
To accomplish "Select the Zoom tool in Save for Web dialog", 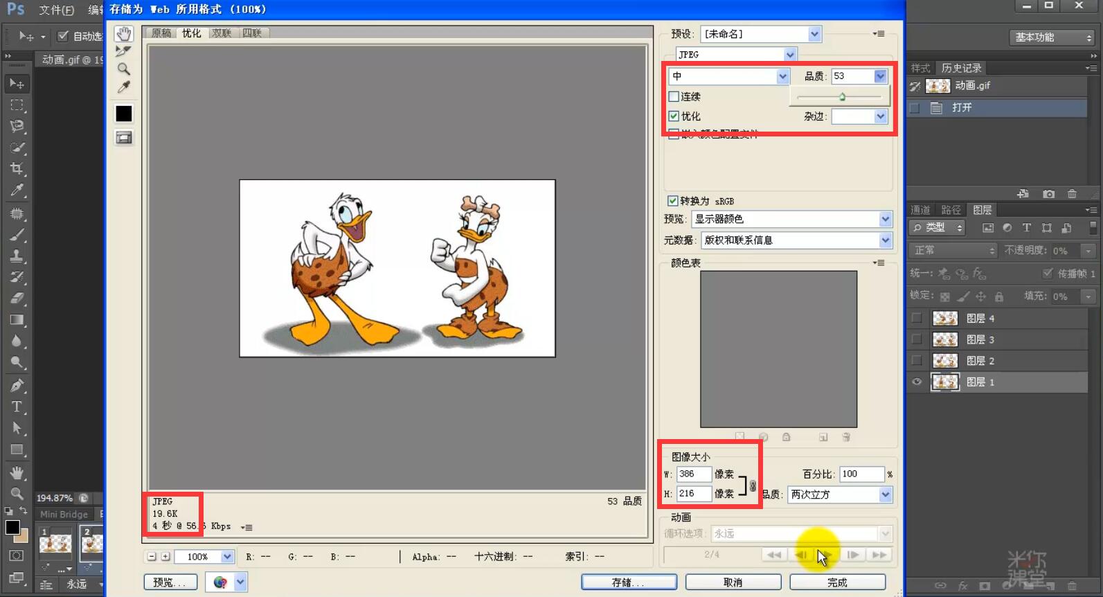I will click(x=124, y=69).
